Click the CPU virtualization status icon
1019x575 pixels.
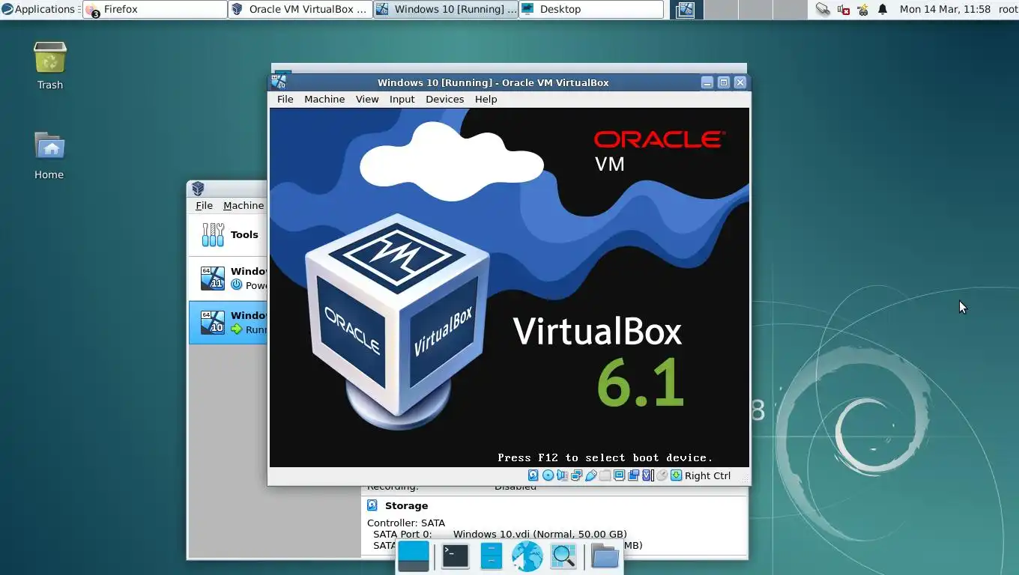pyautogui.click(x=647, y=475)
